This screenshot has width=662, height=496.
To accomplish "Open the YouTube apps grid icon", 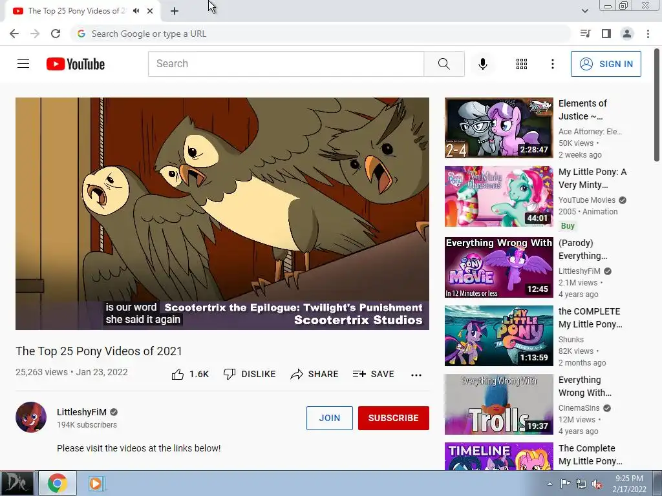I will (522, 64).
